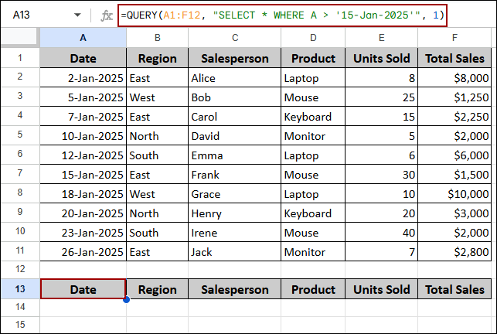The image size is (497, 334).
Task: Select Emma's South region cell
Action: (x=157, y=155)
